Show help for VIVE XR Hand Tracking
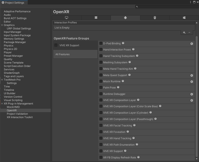The image size is (199, 162). [x=133, y=138]
